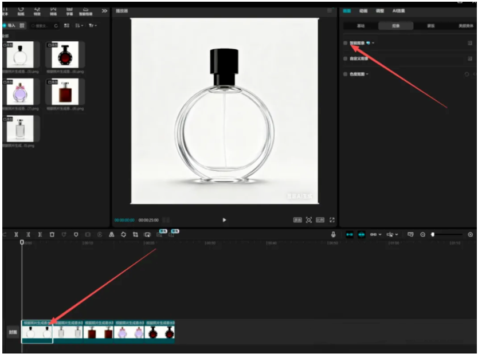
Task: Open the 特效 (Effects) panel icon
Action: pos(37,11)
